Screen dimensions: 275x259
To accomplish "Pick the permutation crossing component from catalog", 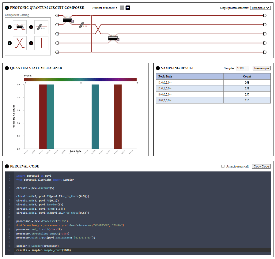I will pyautogui.click(x=20, y=43).
